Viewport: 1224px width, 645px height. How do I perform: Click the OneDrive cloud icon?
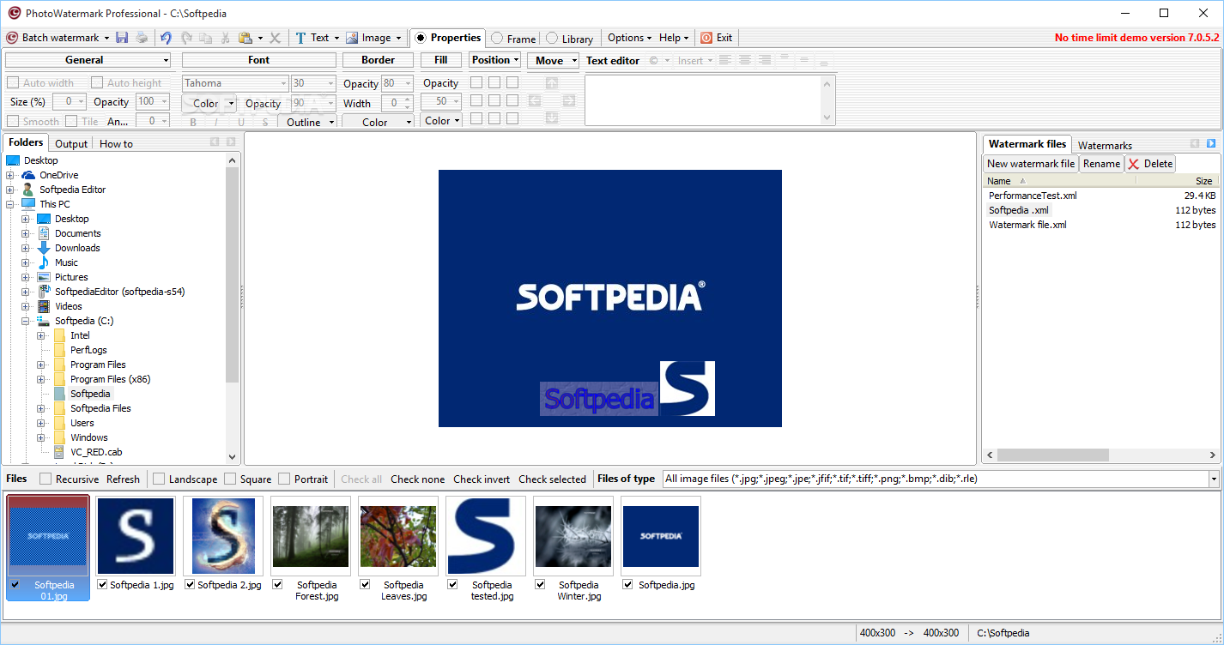(28, 175)
